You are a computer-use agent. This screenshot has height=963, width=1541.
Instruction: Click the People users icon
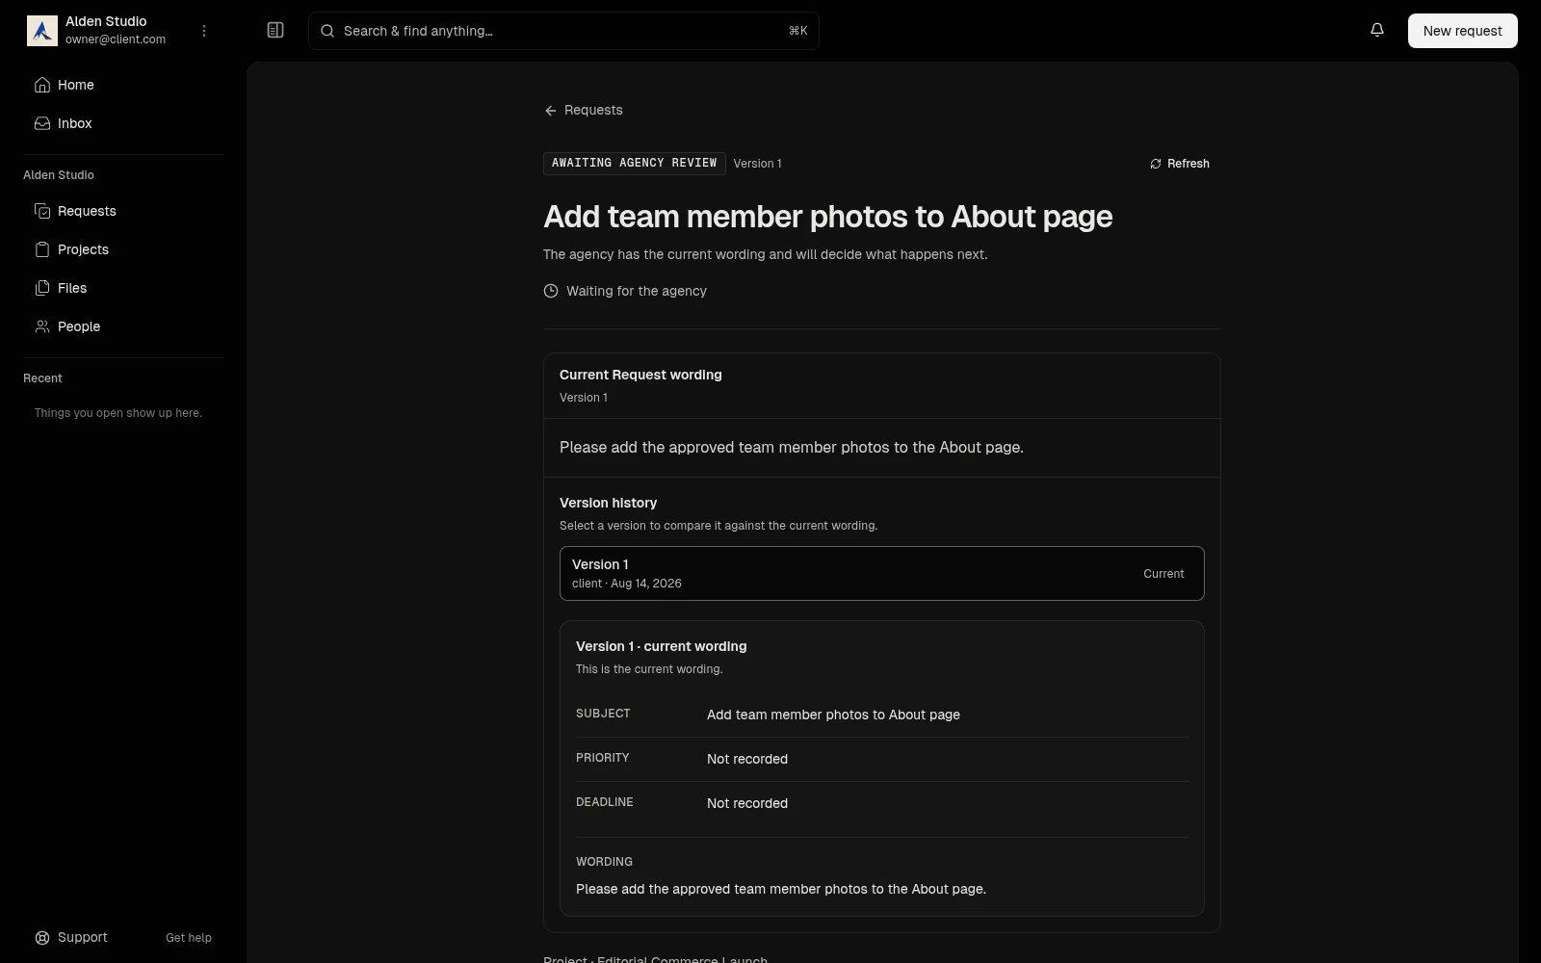pos(42,326)
